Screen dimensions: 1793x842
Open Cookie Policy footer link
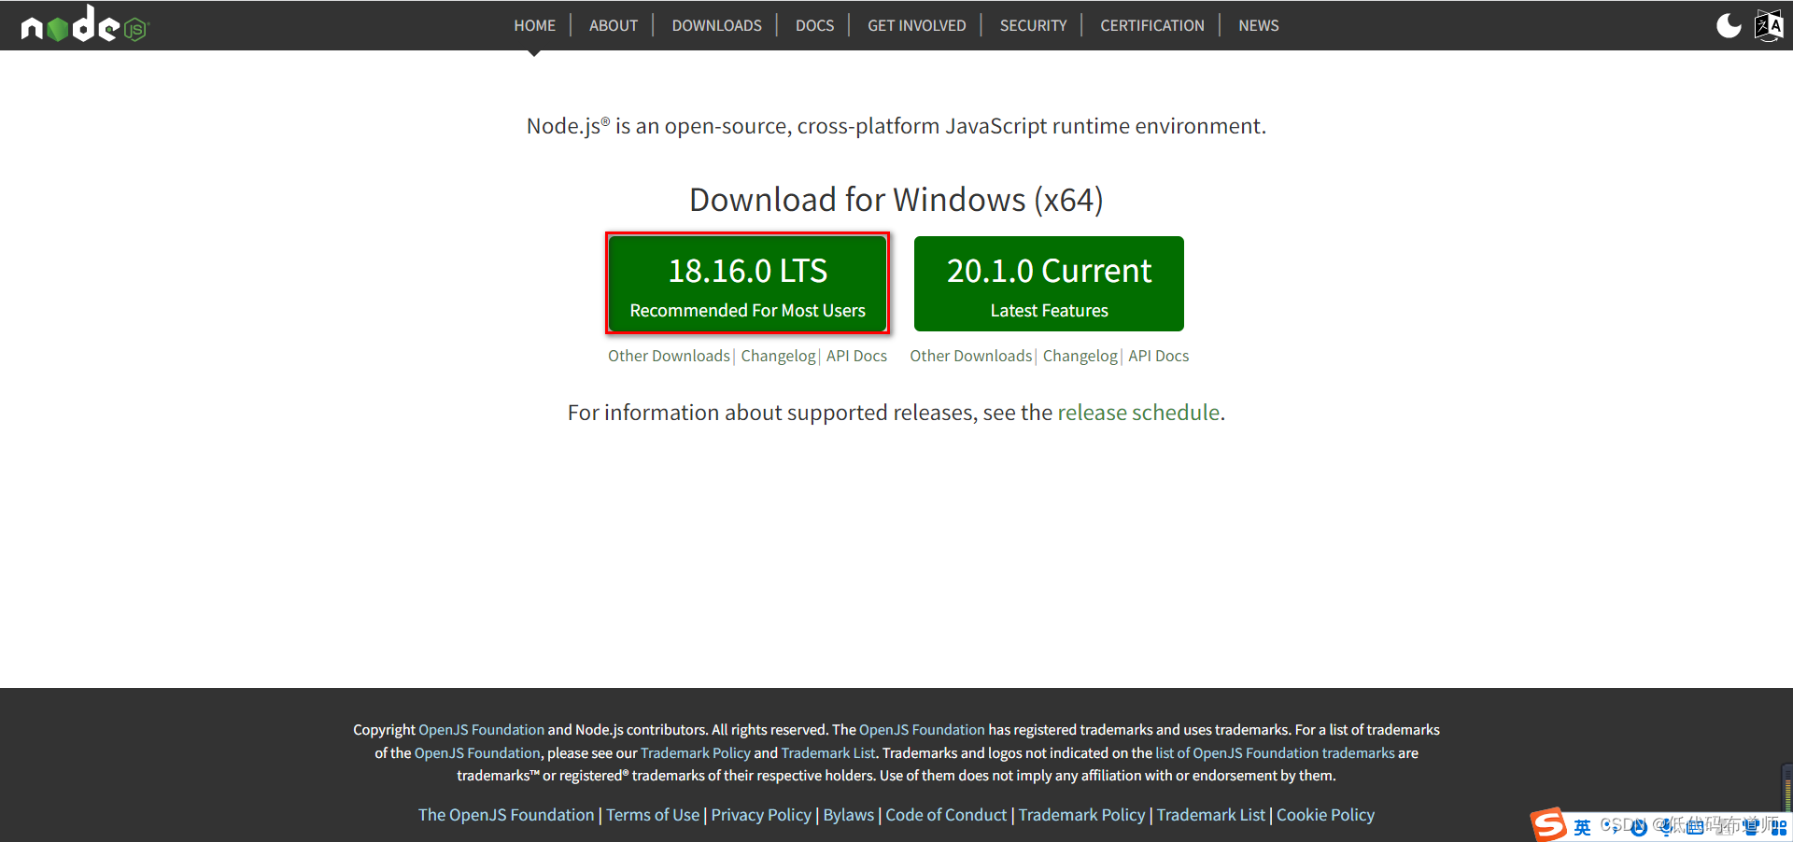tap(1325, 815)
